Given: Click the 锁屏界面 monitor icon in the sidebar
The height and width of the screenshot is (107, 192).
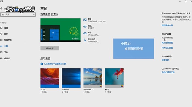Looking at the screenshot, I should click(1, 40).
